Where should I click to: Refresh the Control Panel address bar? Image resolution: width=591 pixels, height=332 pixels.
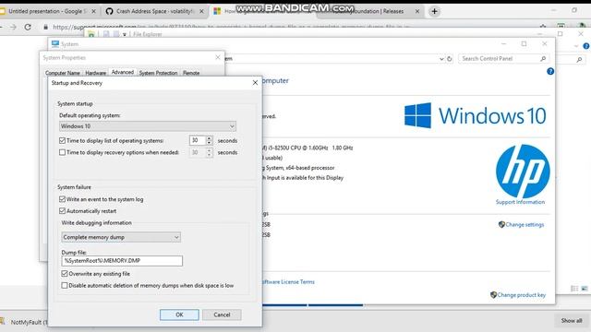point(450,59)
